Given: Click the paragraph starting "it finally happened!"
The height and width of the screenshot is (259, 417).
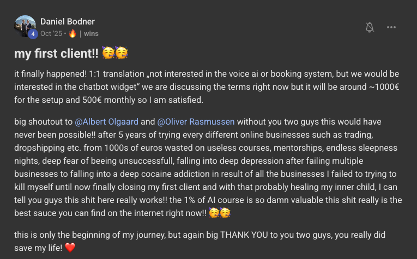Looking at the screenshot, I should (207, 85).
